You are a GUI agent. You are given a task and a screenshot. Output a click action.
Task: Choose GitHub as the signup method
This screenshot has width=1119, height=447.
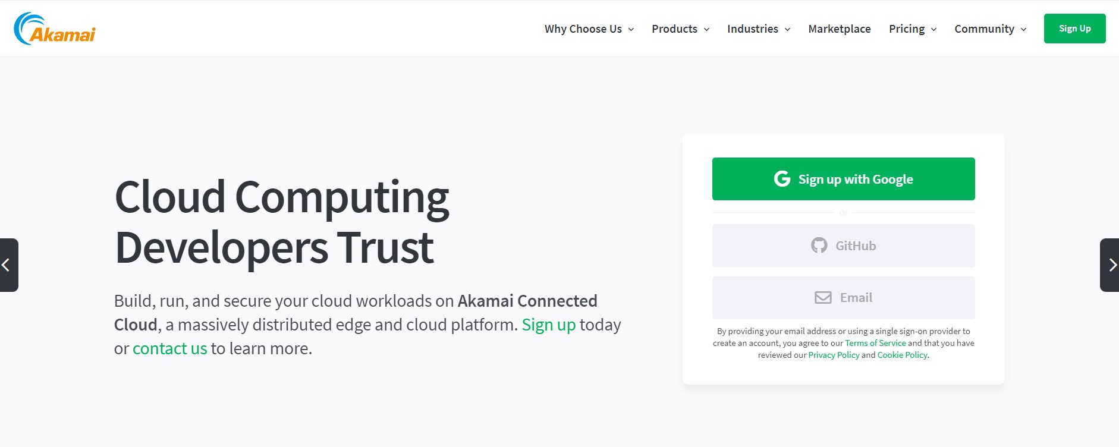click(843, 245)
